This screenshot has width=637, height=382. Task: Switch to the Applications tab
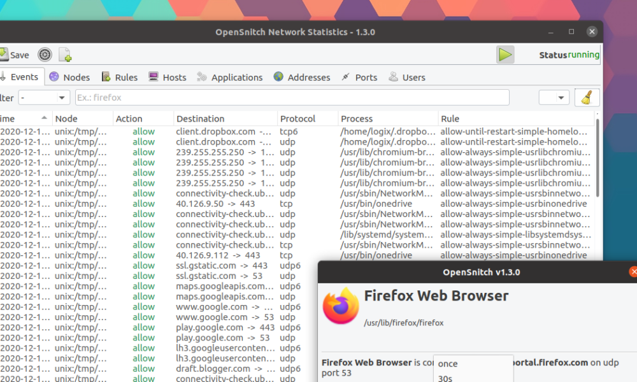coord(229,77)
